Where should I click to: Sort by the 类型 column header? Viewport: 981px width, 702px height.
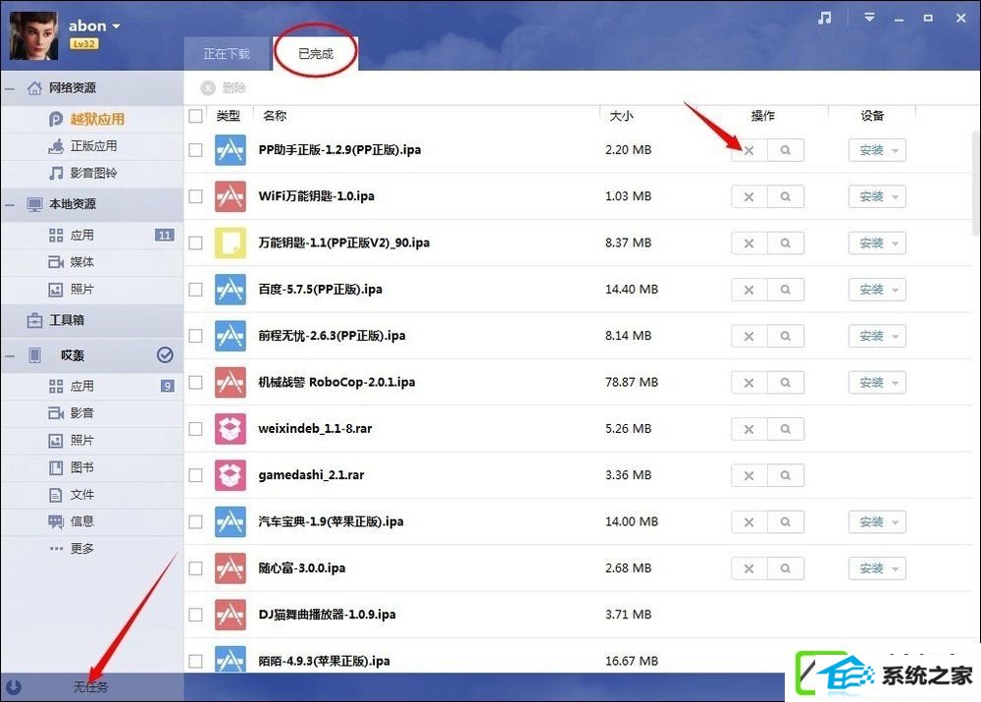point(228,116)
